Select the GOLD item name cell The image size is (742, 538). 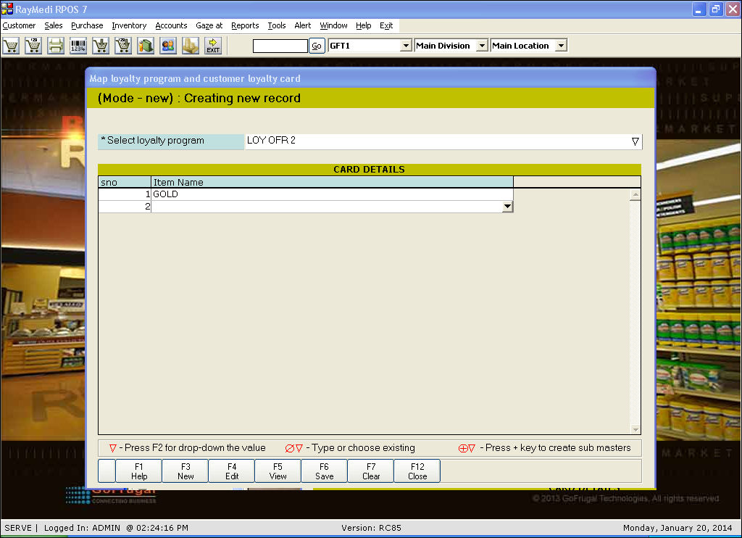click(x=332, y=194)
